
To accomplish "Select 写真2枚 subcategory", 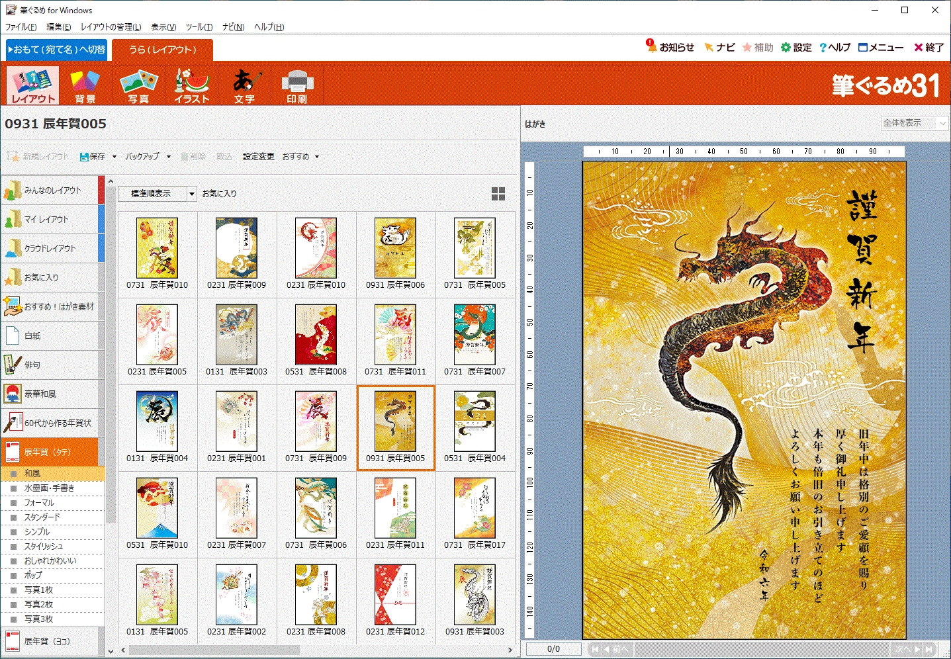I will [52, 605].
